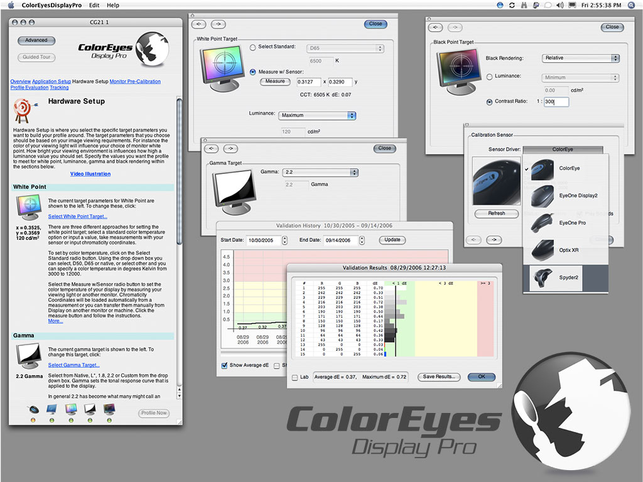Screen dimensions: 643x482
Task: Click the volume icon in the menu bar
Action: coord(559,5)
